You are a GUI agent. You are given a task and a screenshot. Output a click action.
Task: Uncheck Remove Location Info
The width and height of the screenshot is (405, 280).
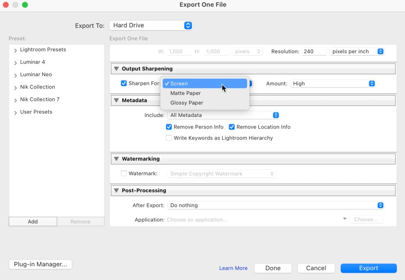[232, 127]
